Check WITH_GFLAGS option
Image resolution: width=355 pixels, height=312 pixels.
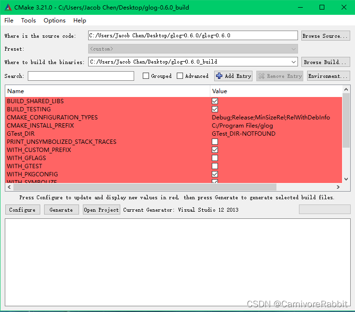click(x=215, y=158)
